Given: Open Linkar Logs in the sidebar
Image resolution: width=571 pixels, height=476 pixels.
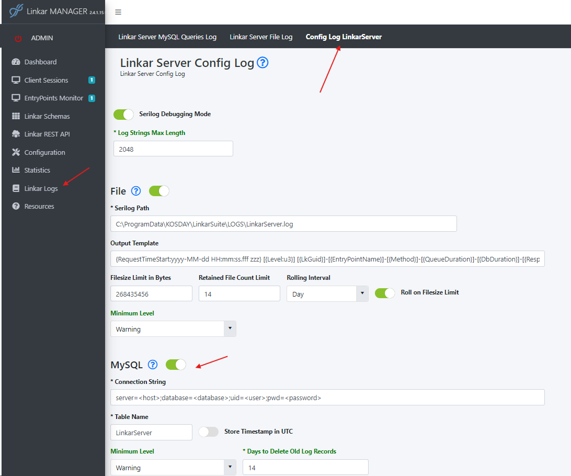Looking at the screenshot, I should 41,189.
